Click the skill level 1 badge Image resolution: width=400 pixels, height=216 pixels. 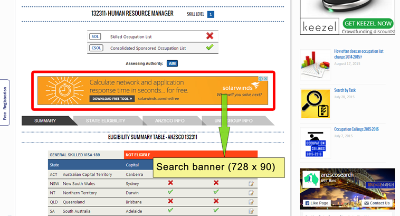pos(211,15)
